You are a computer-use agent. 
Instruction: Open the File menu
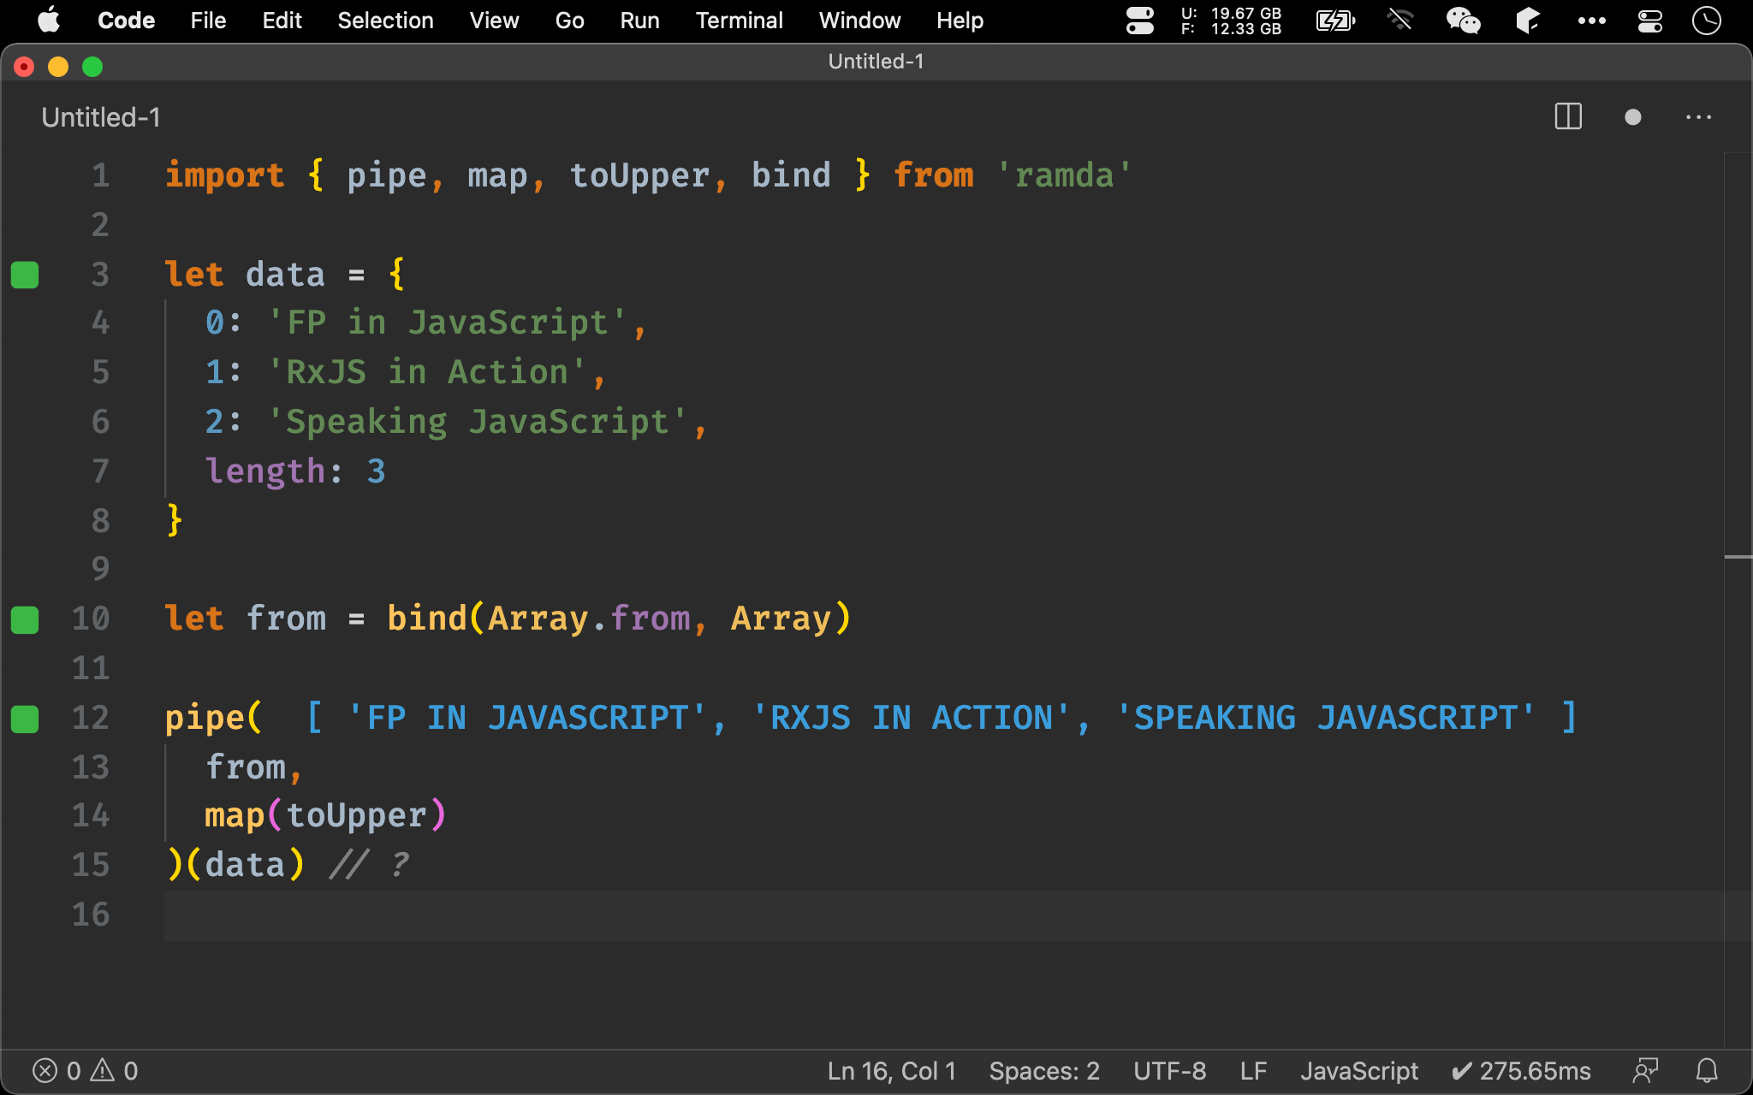208,20
